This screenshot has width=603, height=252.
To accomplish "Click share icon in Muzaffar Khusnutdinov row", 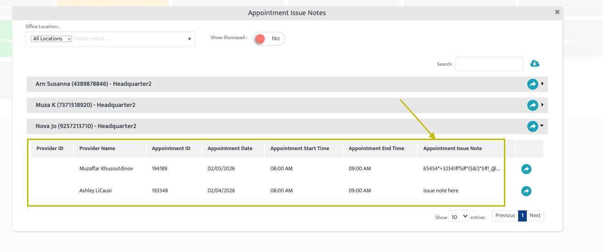I will (526, 169).
